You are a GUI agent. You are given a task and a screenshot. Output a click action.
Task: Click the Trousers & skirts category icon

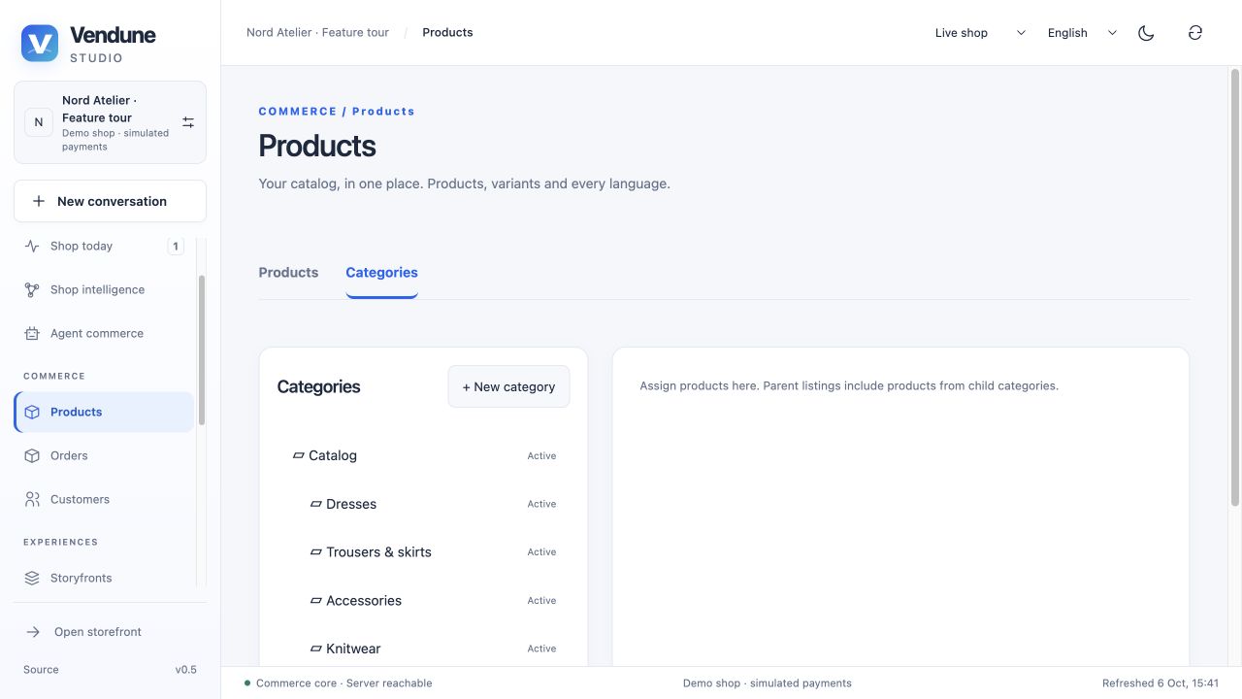click(316, 552)
